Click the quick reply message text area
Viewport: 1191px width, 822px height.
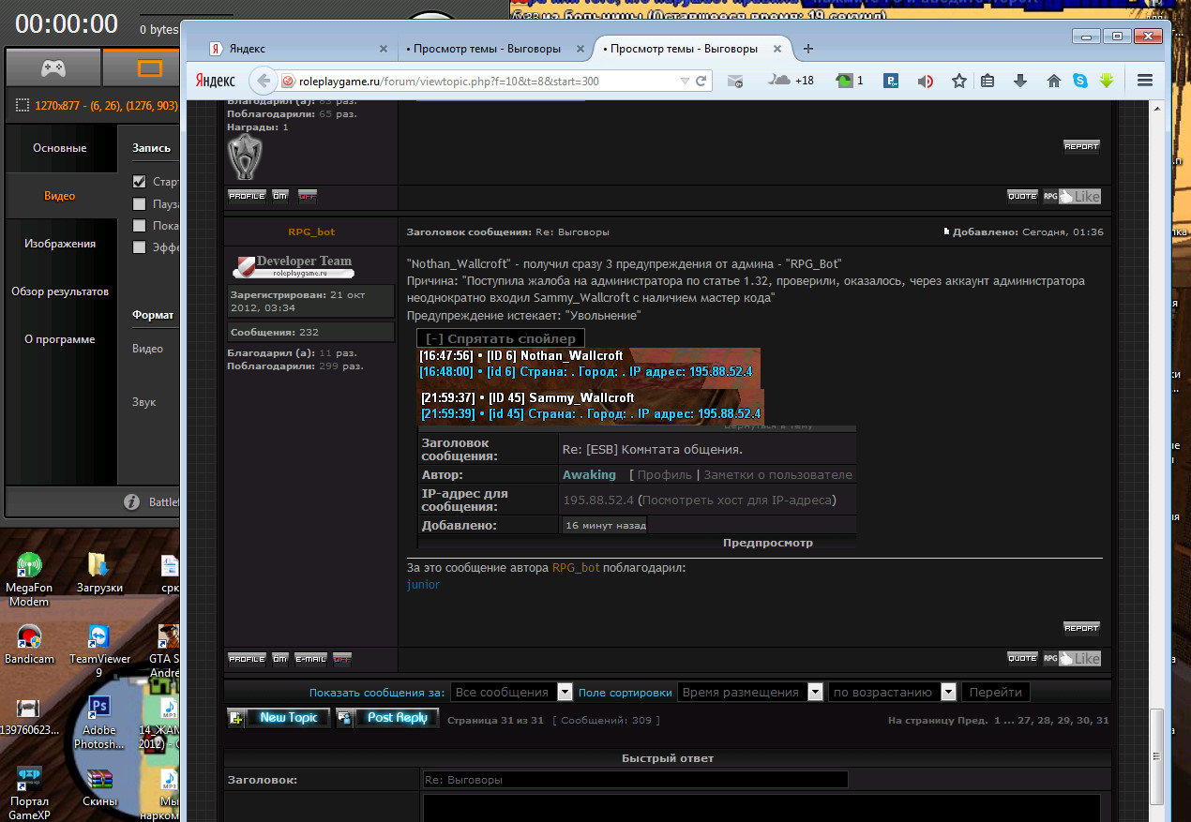[761, 808]
